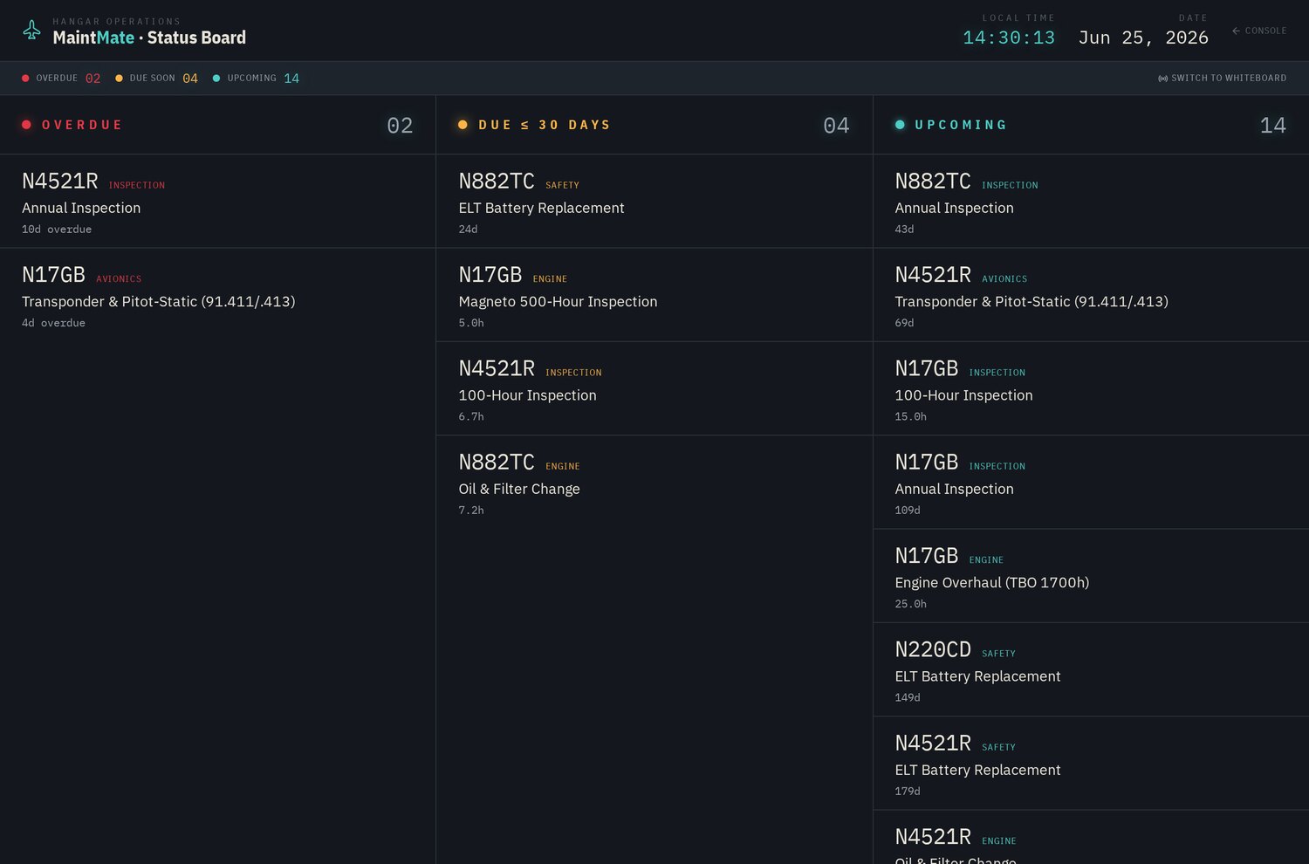Click the MaintMate airplane logo icon
This screenshot has height=864, width=1309.
31,31
